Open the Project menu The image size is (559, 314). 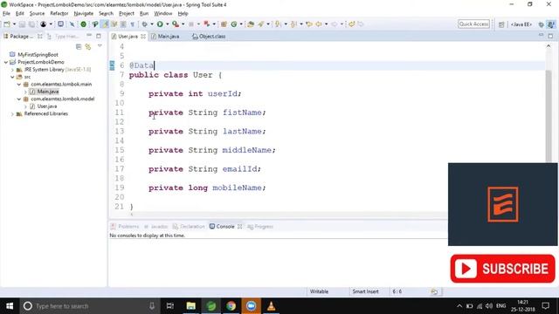click(126, 14)
